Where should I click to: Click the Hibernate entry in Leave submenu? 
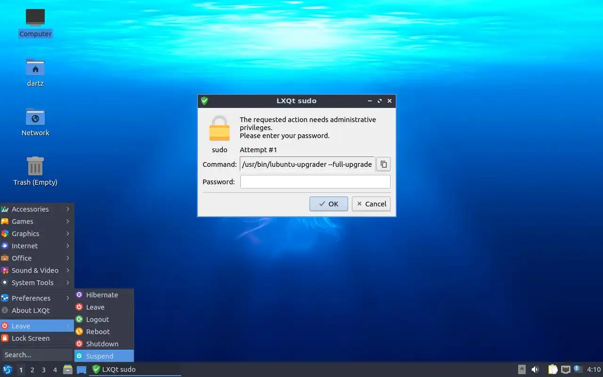tap(104, 295)
